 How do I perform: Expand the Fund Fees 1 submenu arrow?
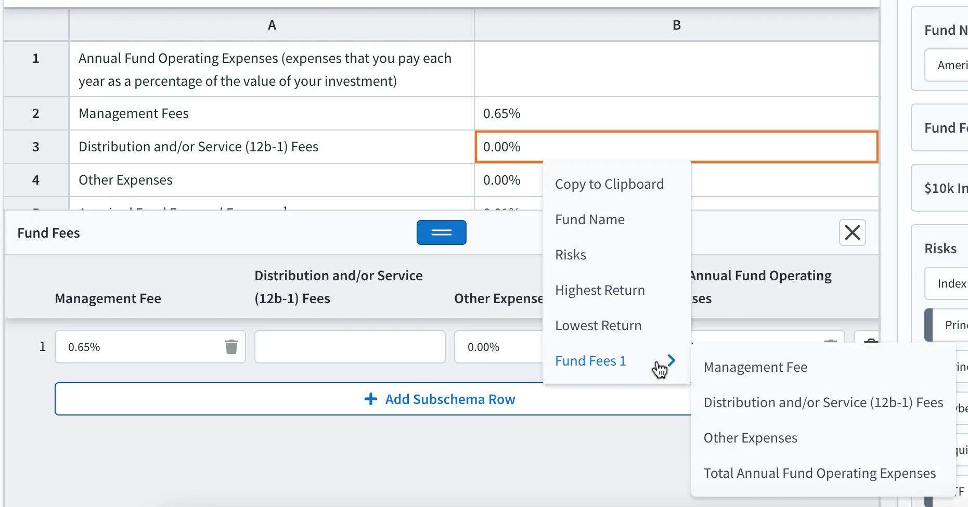click(671, 360)
